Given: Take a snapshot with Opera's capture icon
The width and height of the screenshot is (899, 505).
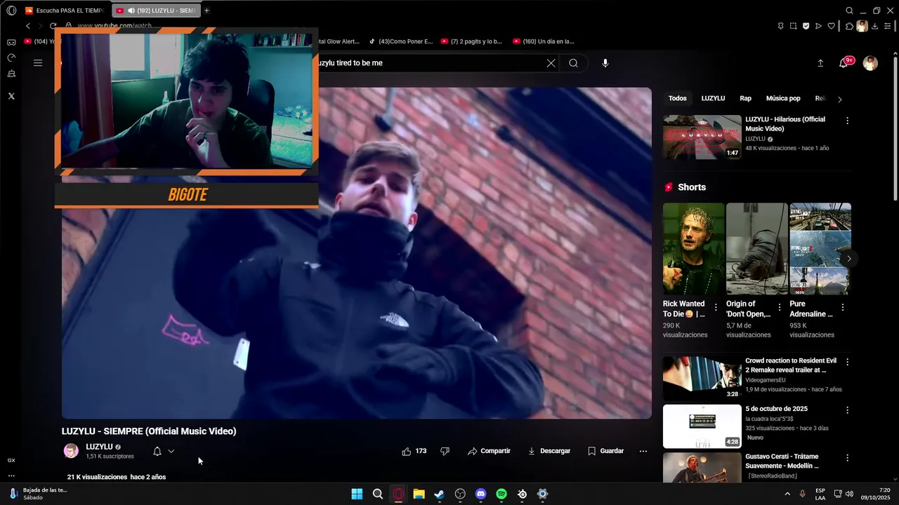Looking at the screenshot, I should click(793, 26).
